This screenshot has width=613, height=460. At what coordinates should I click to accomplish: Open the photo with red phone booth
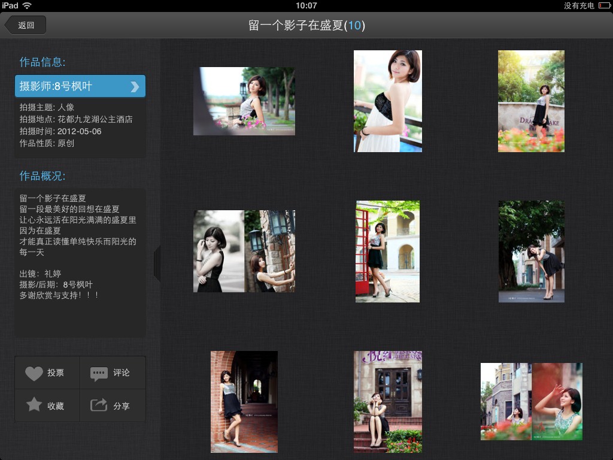pyautogui.click(x=387, y=251)
